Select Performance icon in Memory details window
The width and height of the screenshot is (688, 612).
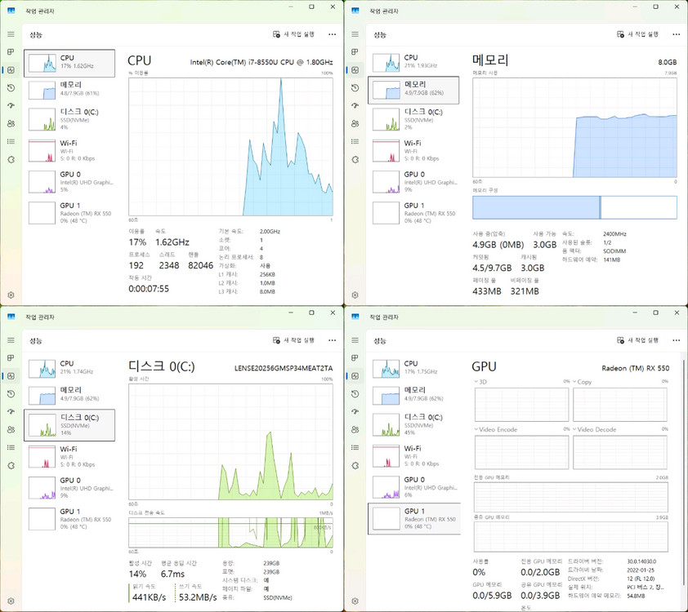coord(355,70)
